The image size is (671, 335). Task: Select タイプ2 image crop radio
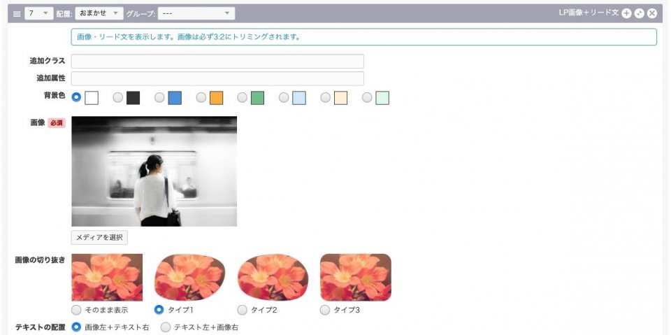243,310
